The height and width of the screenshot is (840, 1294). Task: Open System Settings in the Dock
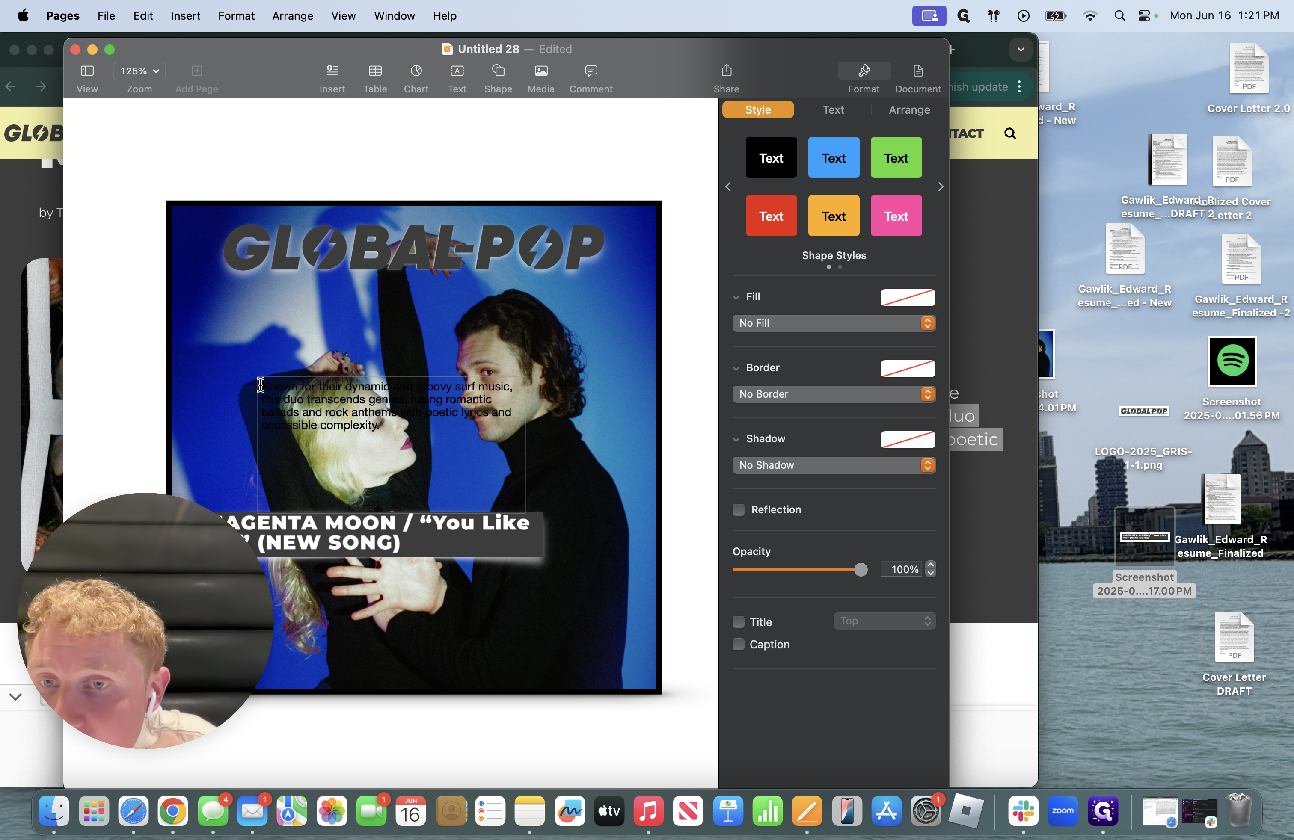click(926, 811)
